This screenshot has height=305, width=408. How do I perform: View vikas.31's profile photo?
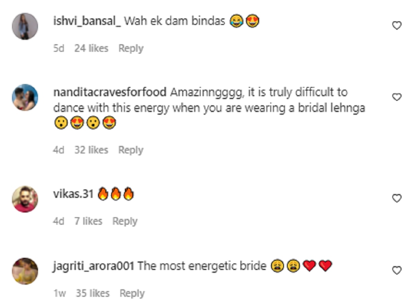click(x=25, y=199)
